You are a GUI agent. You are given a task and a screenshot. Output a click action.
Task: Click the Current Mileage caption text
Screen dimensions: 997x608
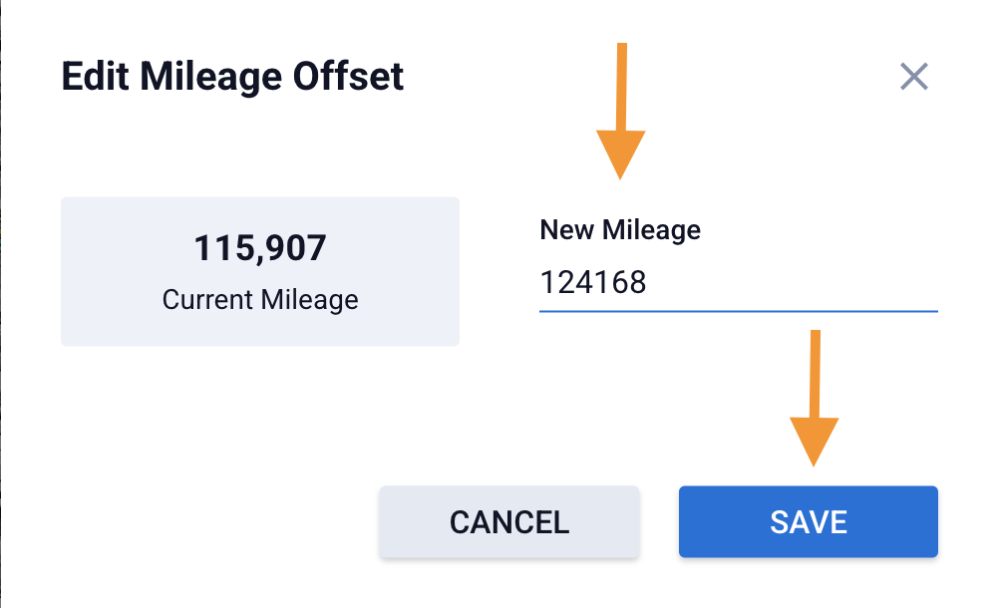260,300
